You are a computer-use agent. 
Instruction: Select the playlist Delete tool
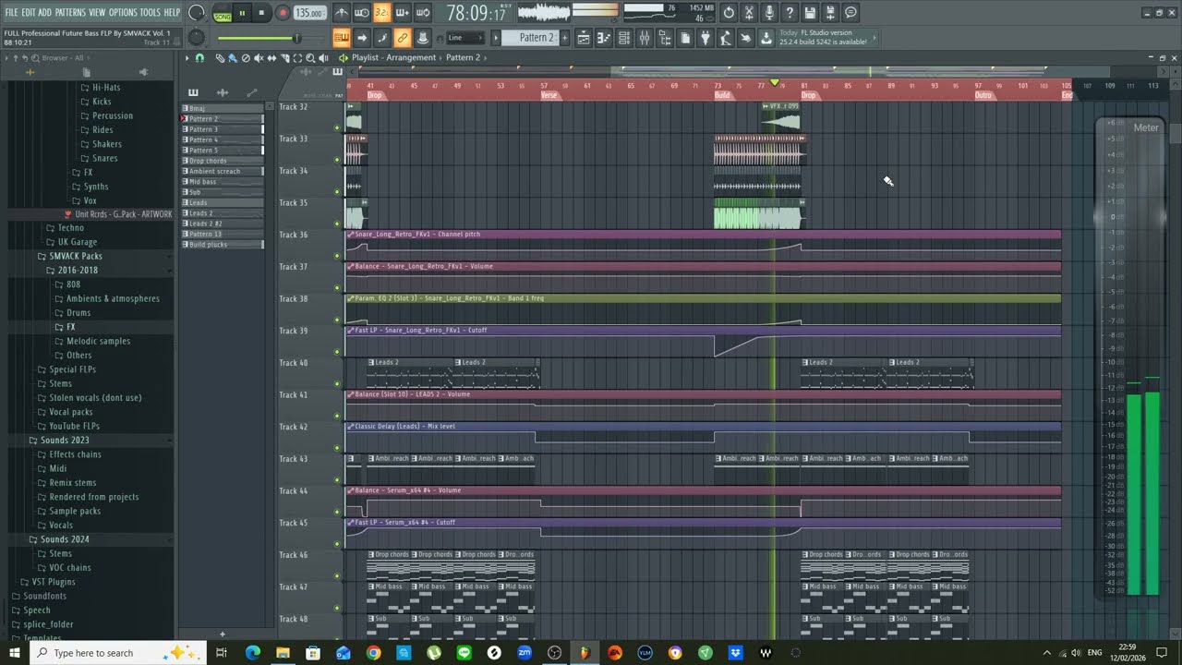[x=246, y=58]
